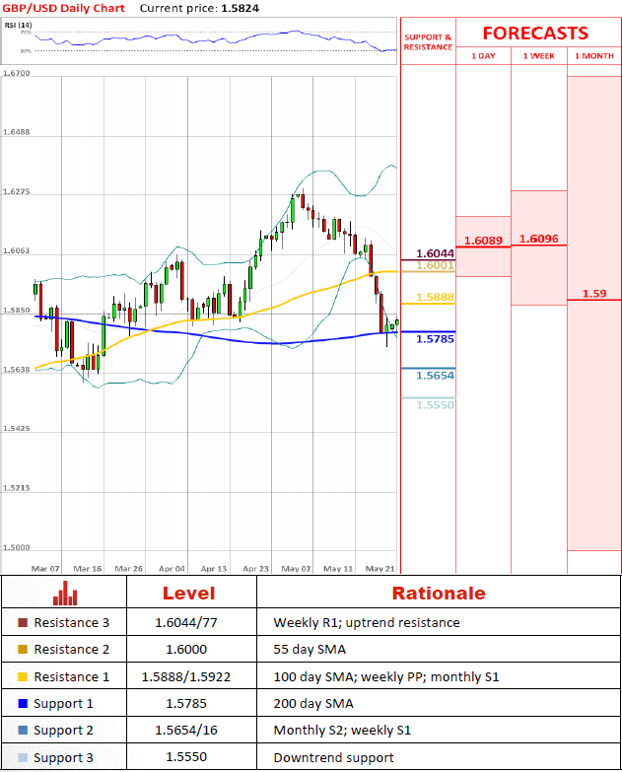The image size is (622, 772).
Task: Click the level cell 1.6044/77
Action: click(x=186, y=623)
